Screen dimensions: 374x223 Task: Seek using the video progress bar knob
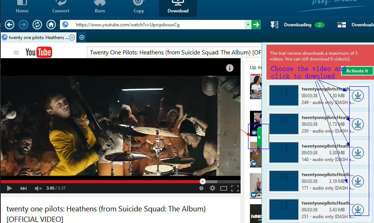(x=202, y=181)
